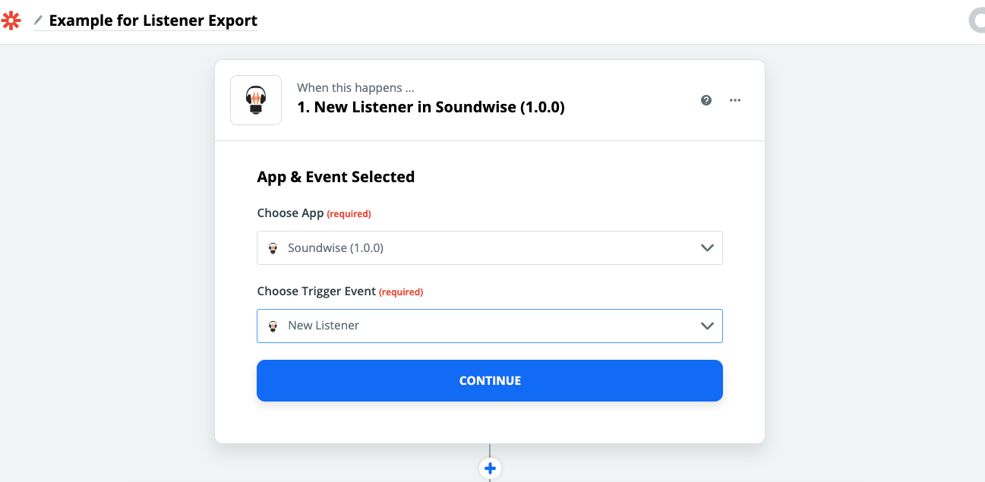Add a step with the blue plus icon
Viewport: 985px width, 482px height.
[490, 468]
